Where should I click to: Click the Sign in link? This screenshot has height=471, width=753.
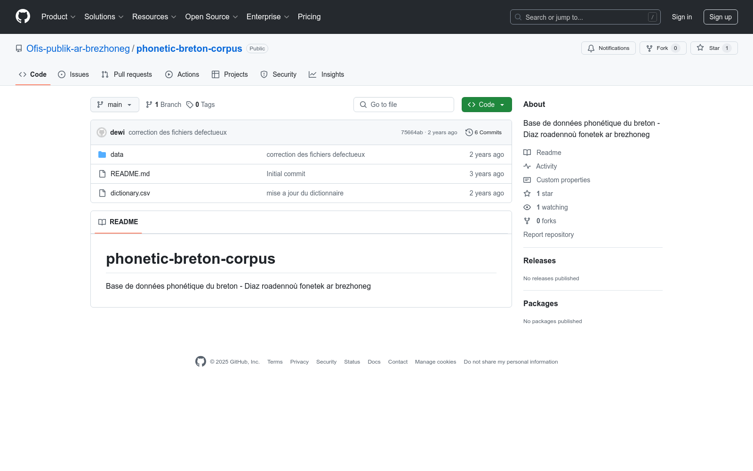click(x=682, y=17)
